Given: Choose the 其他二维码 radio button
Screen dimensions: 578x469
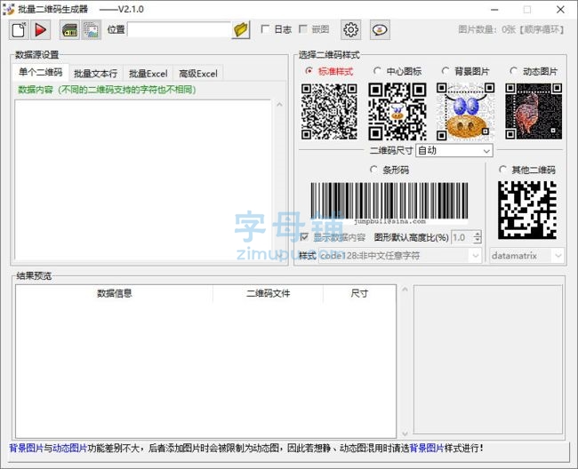Looking at the screenshot, I should 502,170.
